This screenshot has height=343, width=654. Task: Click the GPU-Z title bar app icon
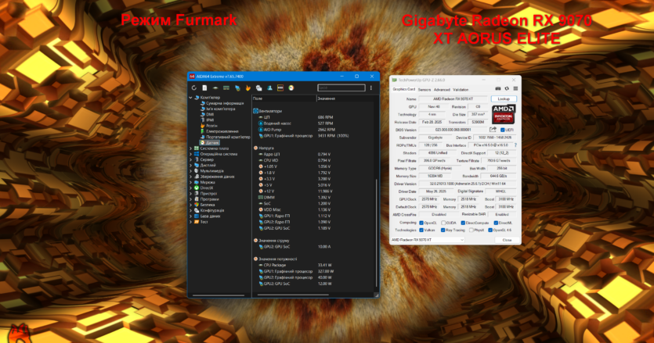pos(394,80)
